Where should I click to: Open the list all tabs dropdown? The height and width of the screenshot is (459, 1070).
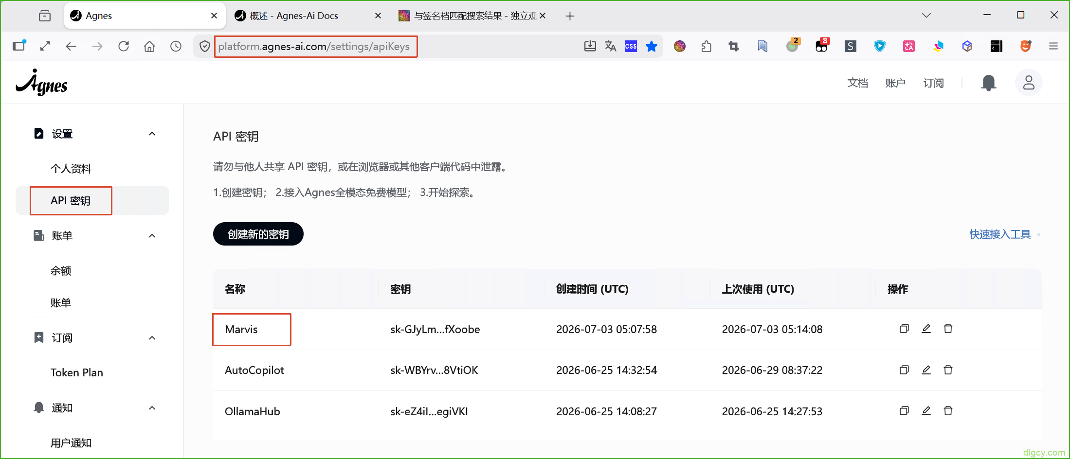pos(926,16)
